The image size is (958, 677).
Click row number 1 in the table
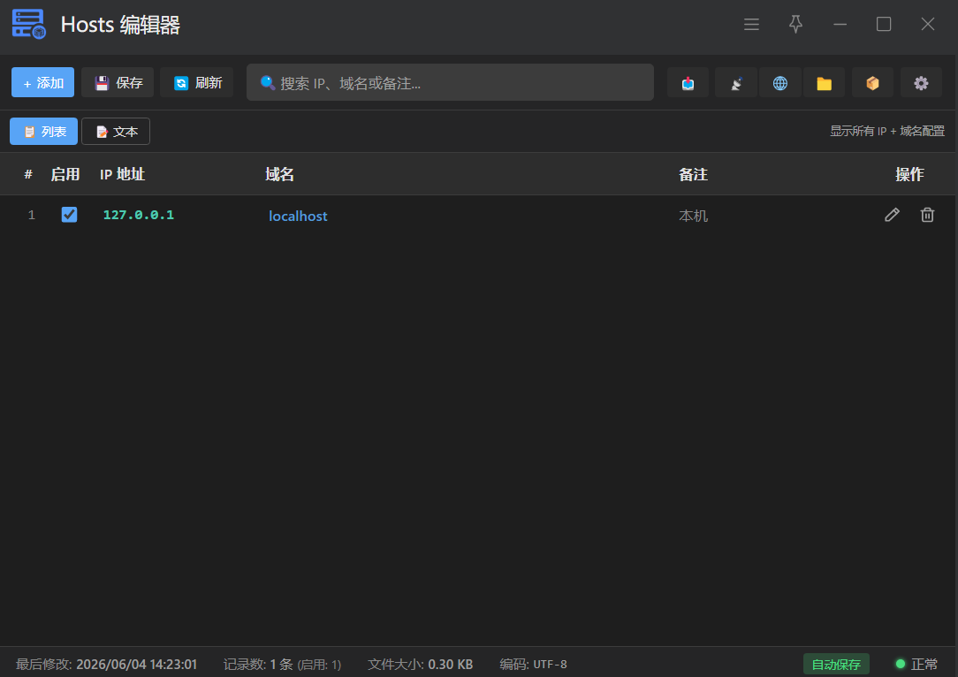click(31, 215)
